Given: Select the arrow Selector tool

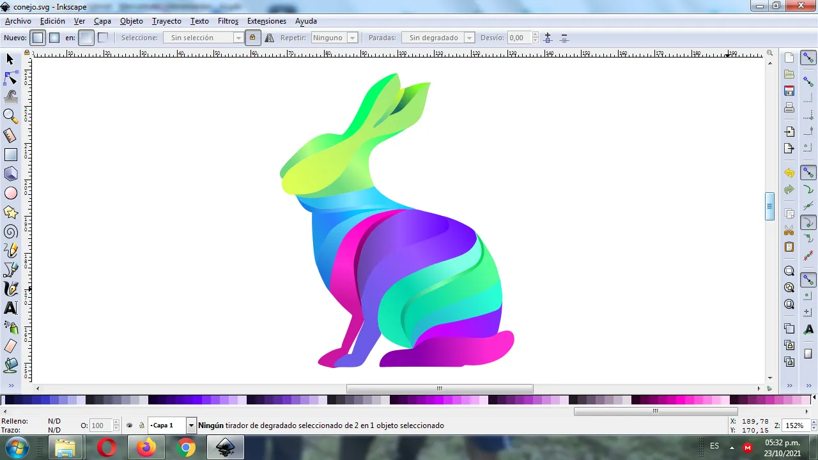Looking at the screenshot, I should [x=10, y=59].
